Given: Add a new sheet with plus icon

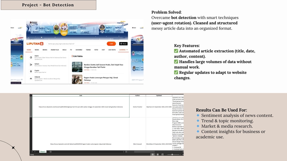Looking at the screenshot, I should [x=51, y=152].
